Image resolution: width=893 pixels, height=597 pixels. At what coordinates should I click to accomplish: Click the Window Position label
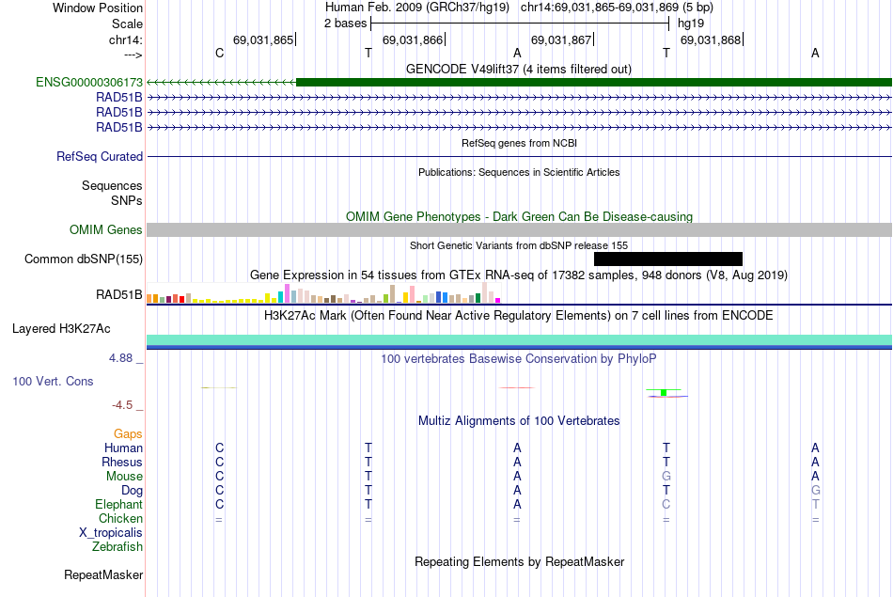(x=98, y=8)
